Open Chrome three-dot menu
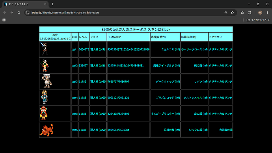Viewport: 272px width, 153px height. (x=267, y=13)
